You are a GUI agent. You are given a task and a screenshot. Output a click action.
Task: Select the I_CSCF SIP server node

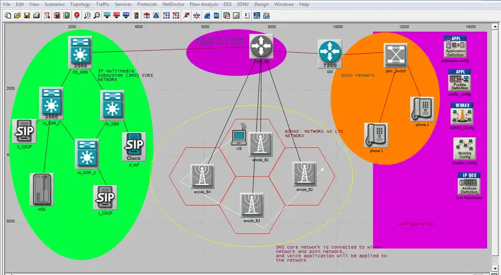(x=105, y=198)
